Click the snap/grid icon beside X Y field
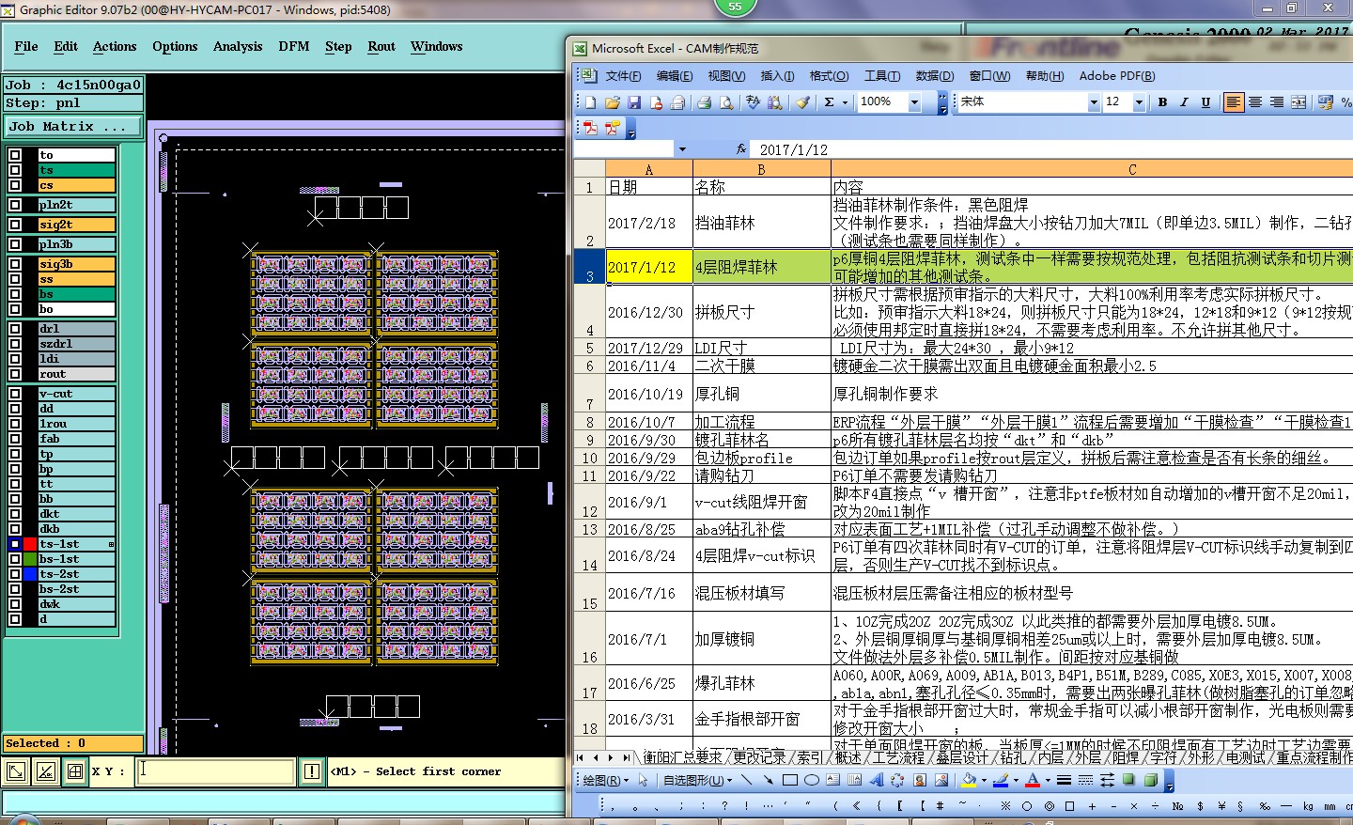Image resolution: width=1353 pixels, height=825 pixels. pyautogui.click(x=75, y=771)
